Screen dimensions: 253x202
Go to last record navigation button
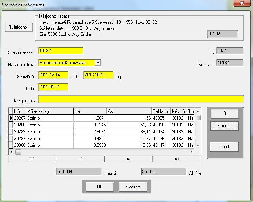click(177, 159)
